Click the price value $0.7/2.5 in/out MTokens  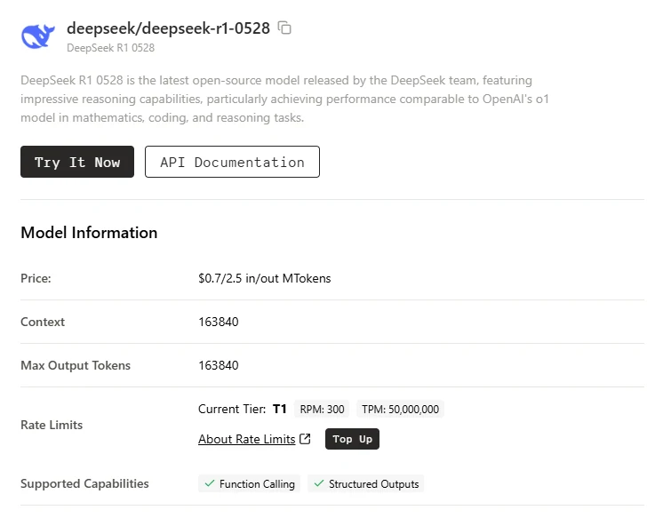(265, 278)
